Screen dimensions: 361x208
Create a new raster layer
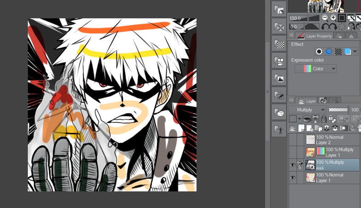[x=301, y=128]
